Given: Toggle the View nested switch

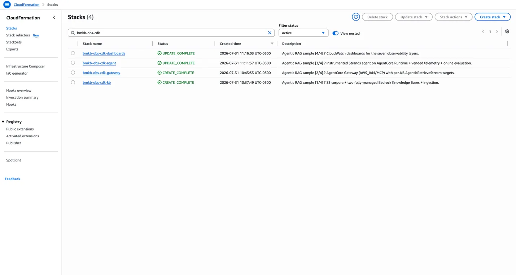Looking at the screenshot, I should 336,33.
